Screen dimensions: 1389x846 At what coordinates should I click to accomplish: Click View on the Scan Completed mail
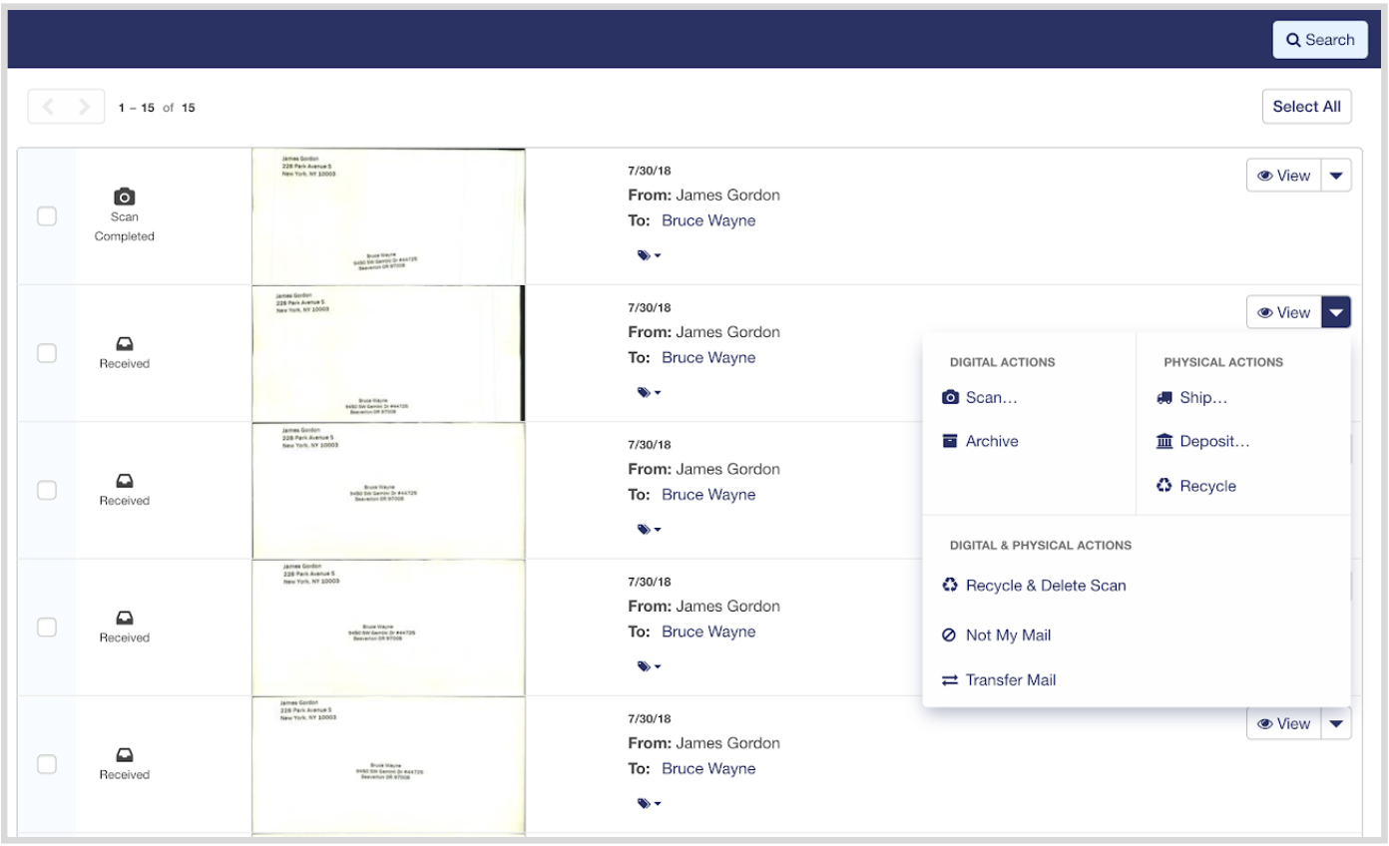click(1283, 176)
